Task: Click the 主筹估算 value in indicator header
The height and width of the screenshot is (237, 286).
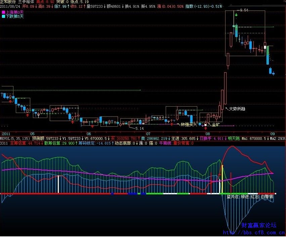Action: pyautogui.click(x=26, y=143)
